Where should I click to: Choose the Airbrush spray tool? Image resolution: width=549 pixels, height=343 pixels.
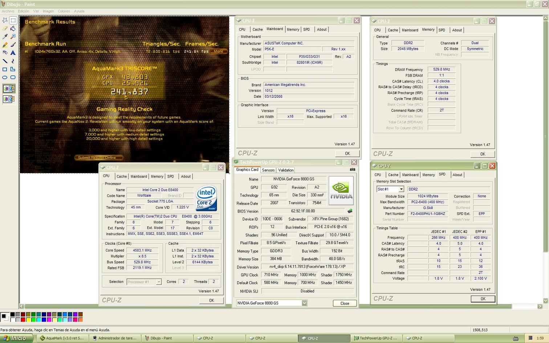pos(5,53)
